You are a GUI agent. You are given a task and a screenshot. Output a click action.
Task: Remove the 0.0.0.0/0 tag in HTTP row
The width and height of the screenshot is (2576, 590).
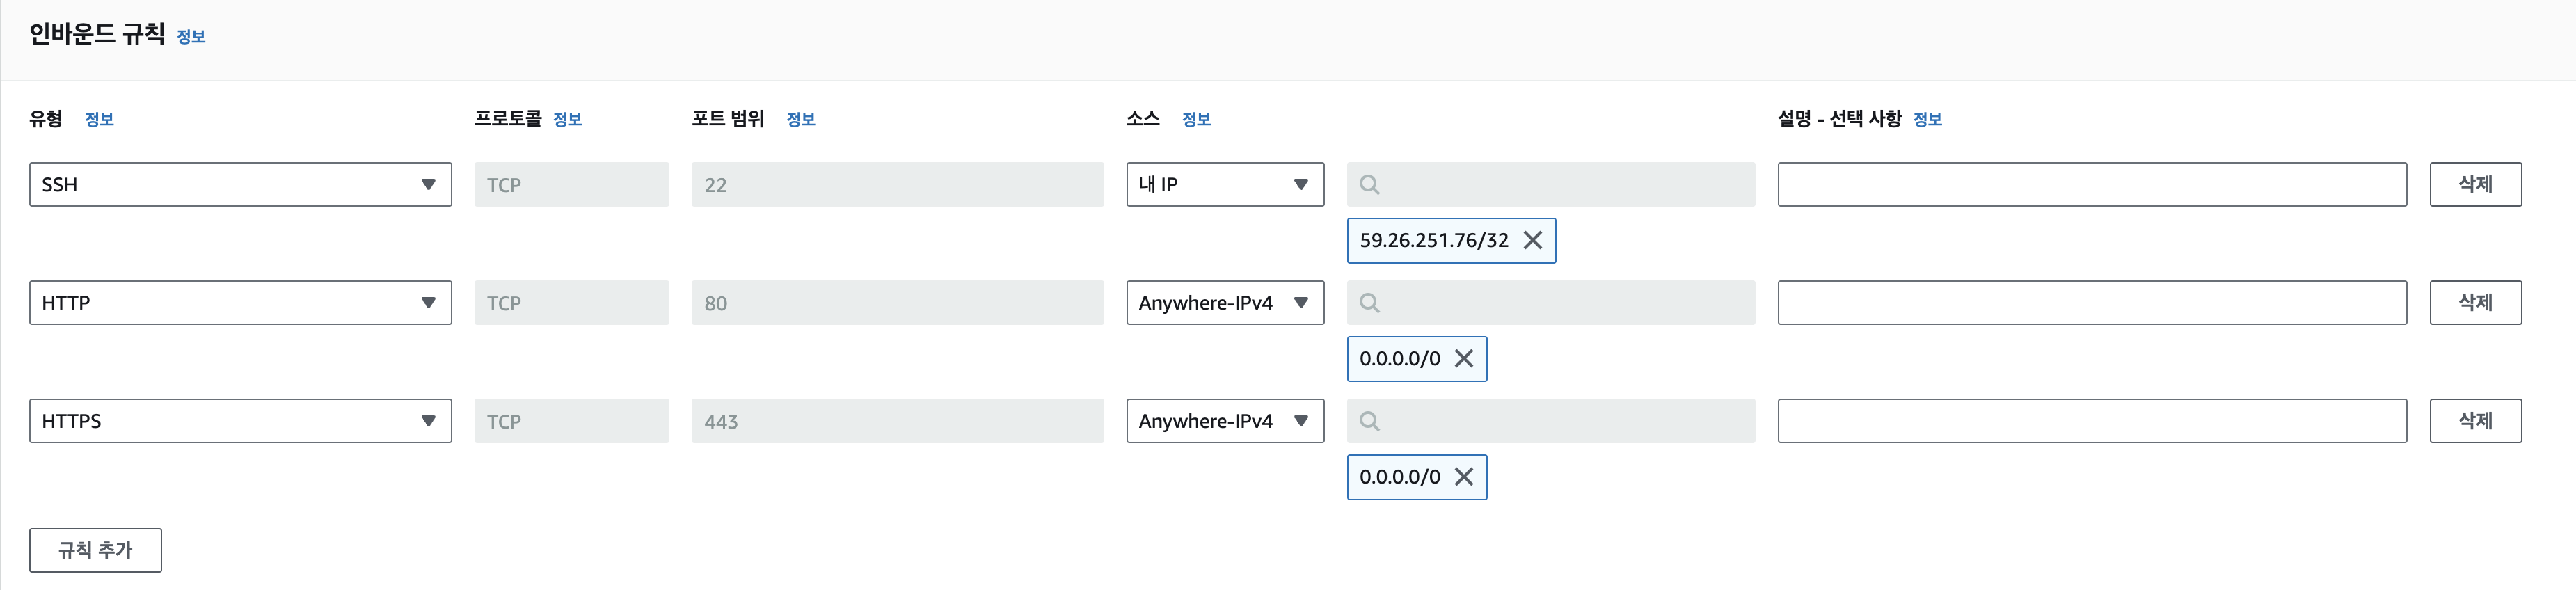[x=1463, y=358]
